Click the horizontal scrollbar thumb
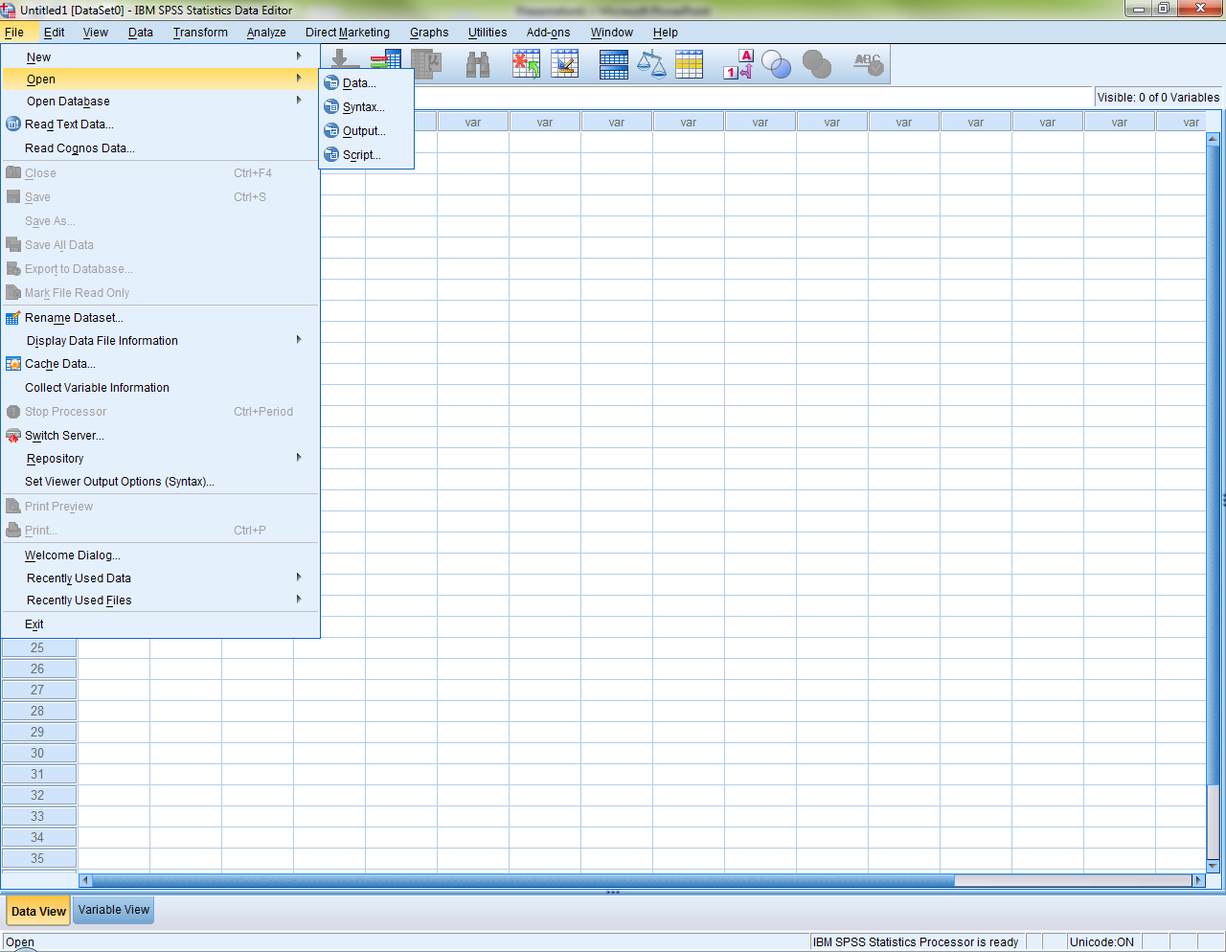This screenshot has width=1226, height=952. coord(523,880)
